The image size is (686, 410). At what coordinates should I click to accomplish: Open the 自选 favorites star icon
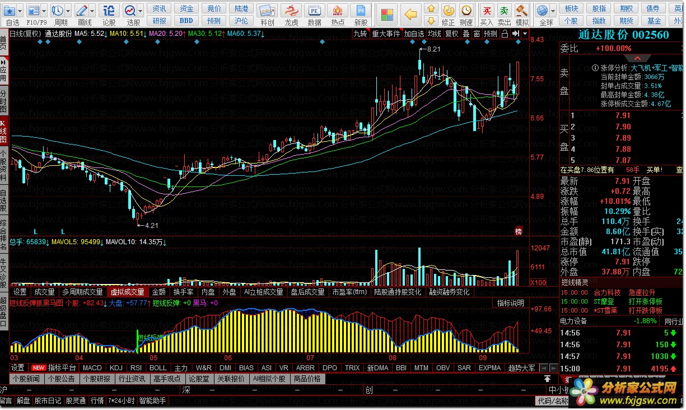(x=9, y=11)
